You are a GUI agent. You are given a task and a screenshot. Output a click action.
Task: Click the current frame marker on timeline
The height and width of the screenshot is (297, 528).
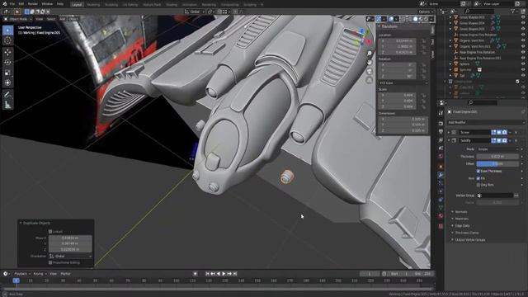16,280
